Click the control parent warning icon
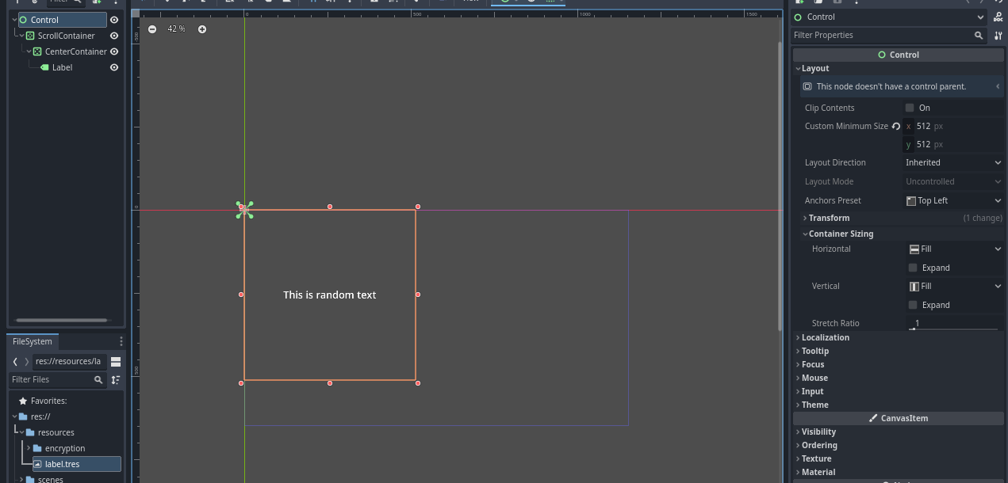1008x483 pixels. [807, 86]
